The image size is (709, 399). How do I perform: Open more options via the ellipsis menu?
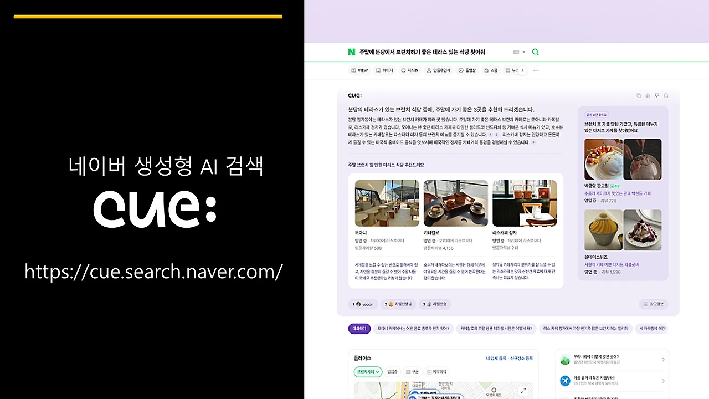536,70
